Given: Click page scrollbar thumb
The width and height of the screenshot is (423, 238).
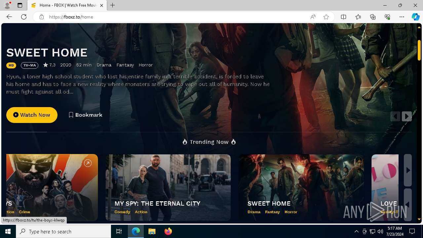Looking at the screenshot, I should (x=419, y=50).
